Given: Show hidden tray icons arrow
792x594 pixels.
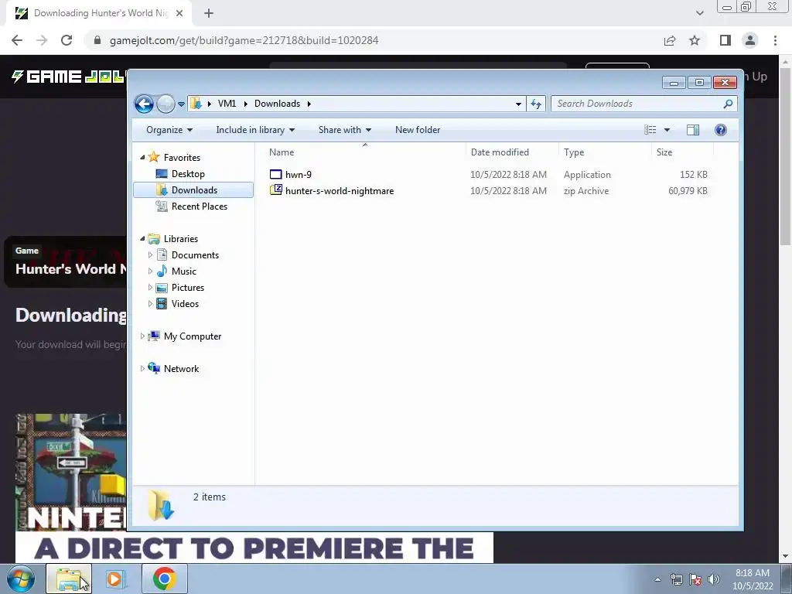Looking at the screenshot, I should [x=657, y=579].
